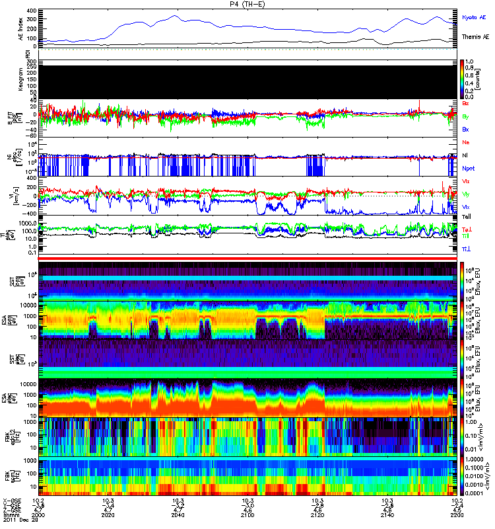Click the green Viy velocity legend label

[x=466, y=194]
